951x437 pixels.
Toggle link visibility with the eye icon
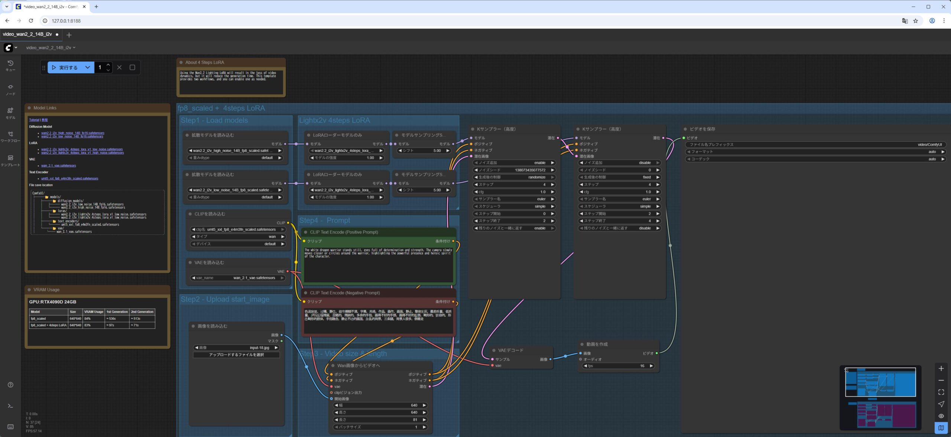[941, 416]
